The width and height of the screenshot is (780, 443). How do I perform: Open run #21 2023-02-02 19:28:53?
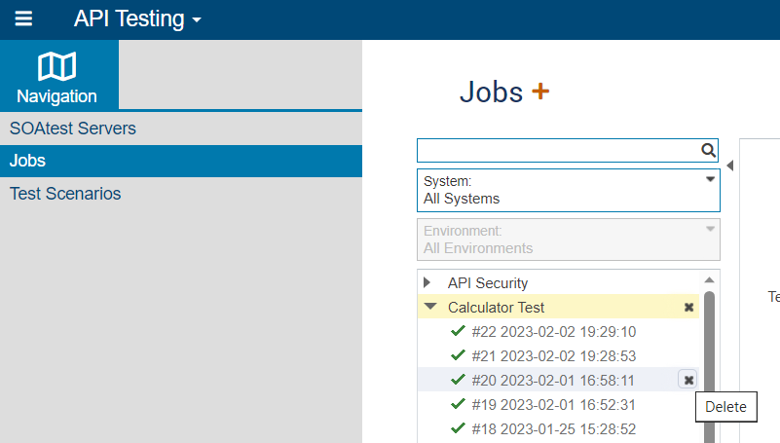point(554,356)
